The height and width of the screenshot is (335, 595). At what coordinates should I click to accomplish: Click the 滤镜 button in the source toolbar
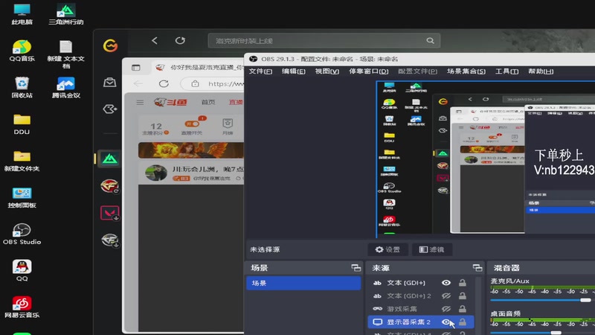coord(432,249)
